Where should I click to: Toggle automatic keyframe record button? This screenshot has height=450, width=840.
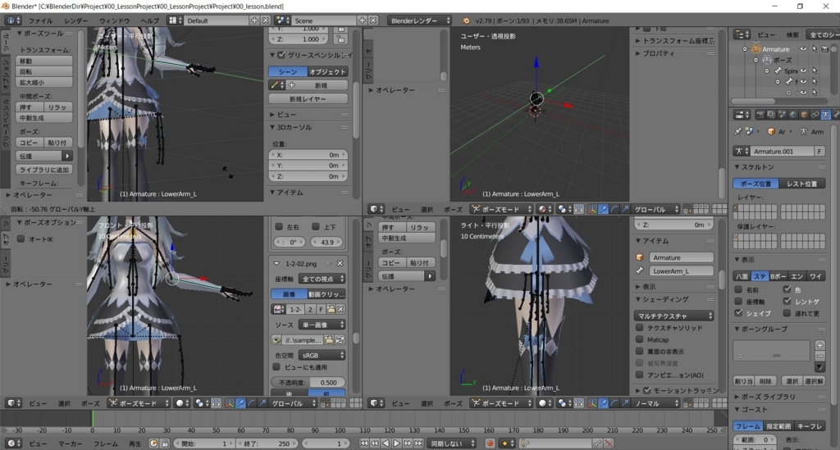point(490,443)
